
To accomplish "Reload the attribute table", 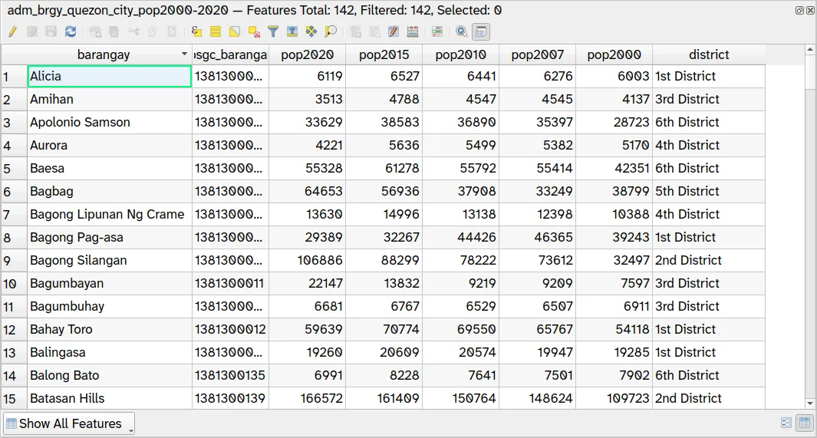I will (x=71, y=31).
